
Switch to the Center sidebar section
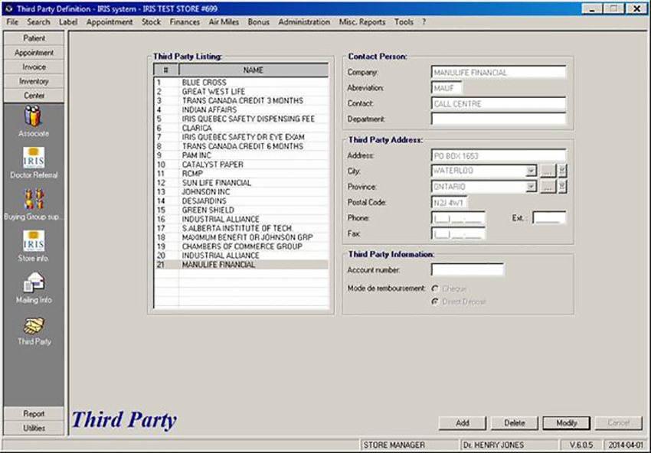(34, 96)
